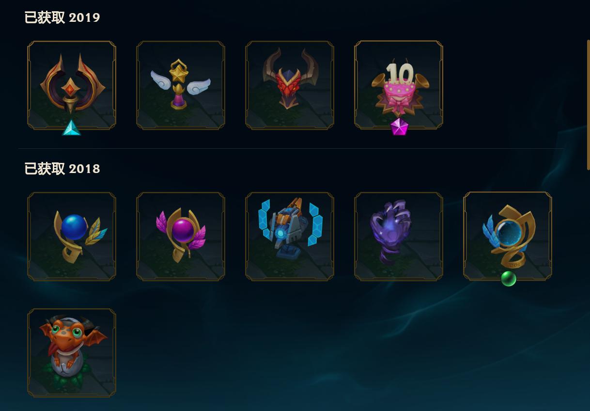Choose the purple orb pink-feathered ward
Viewport: 590px width, 411px height.
(181, 237)
